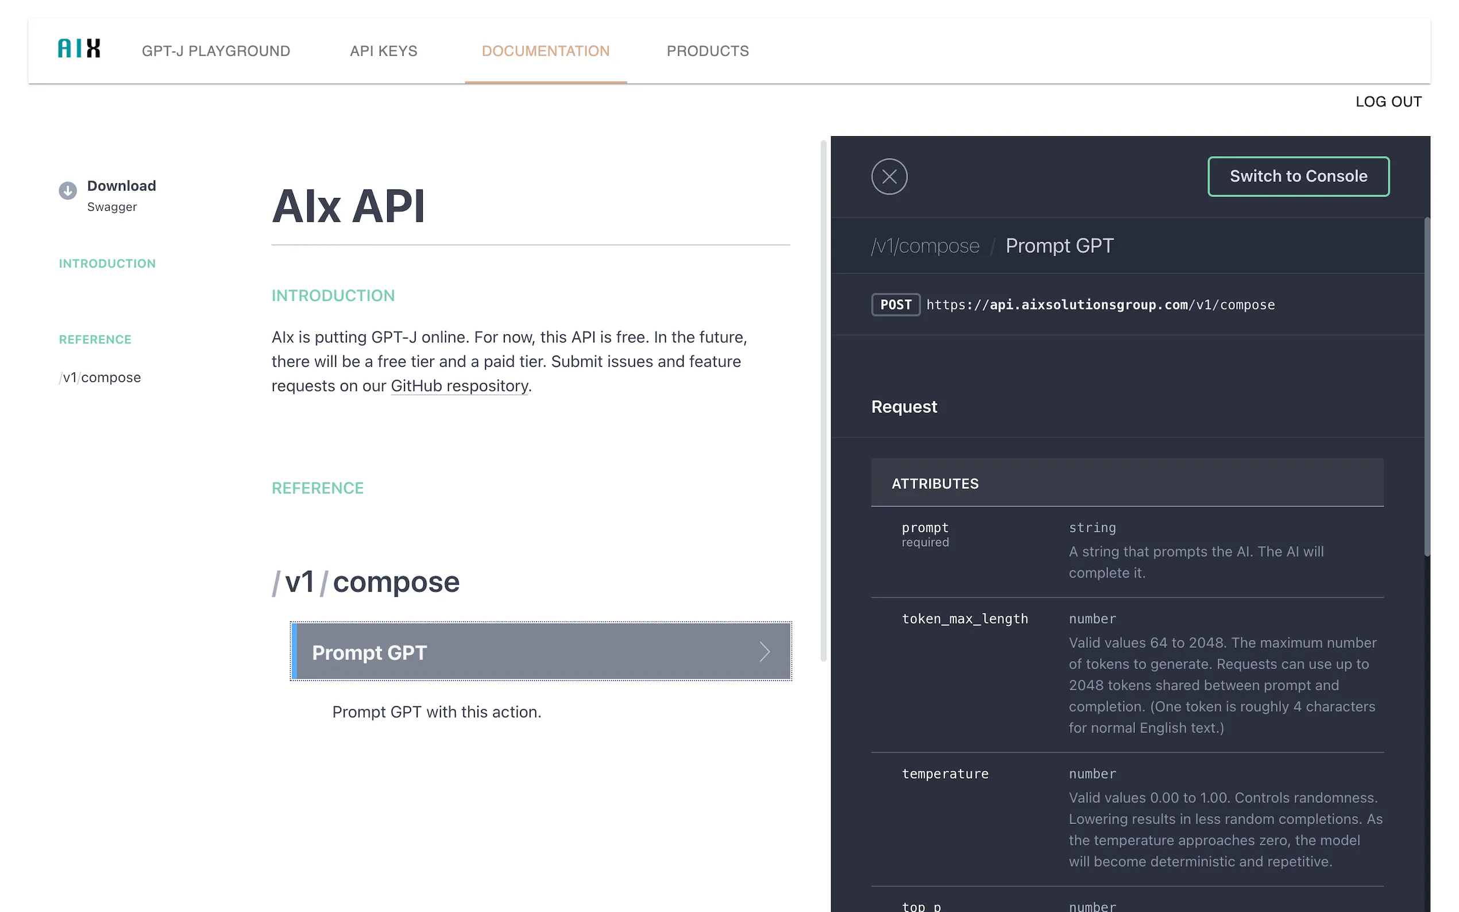The height and width of the screenshot is (912, 1459).
Task: Go to the API Keys tab
Action: [x=384, y=51]
